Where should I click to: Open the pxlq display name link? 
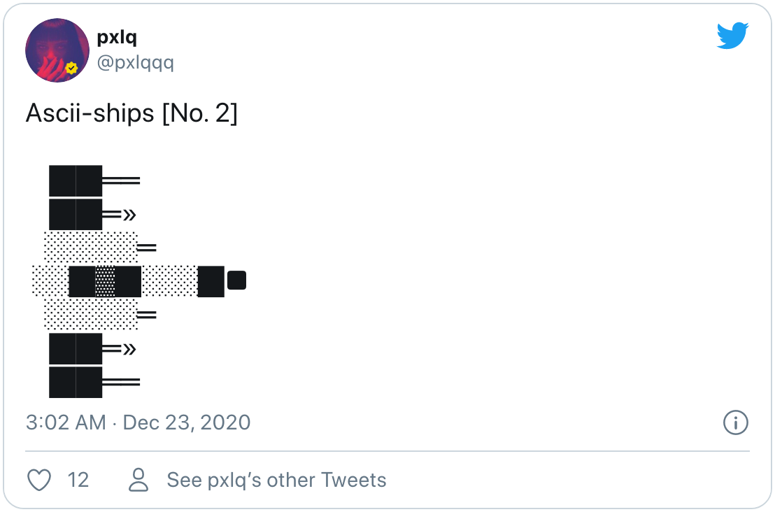coord(117,37)
